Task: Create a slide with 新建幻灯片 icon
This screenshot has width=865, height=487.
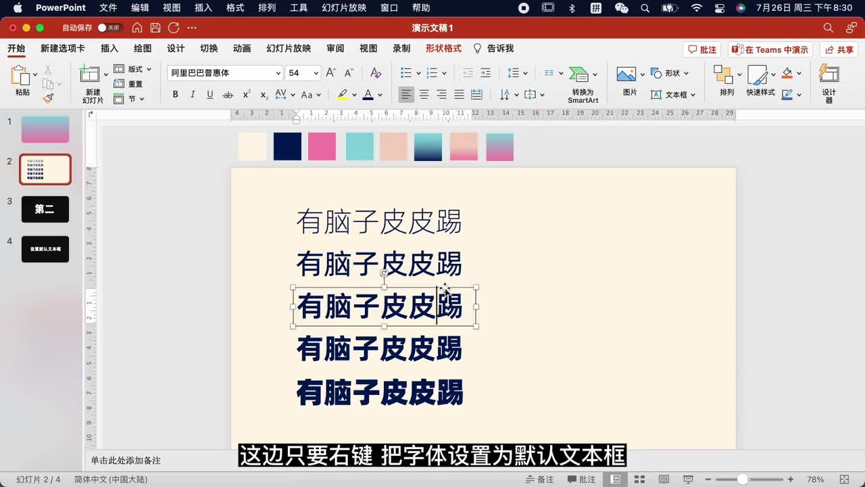Action: click(x=90, y=74)
